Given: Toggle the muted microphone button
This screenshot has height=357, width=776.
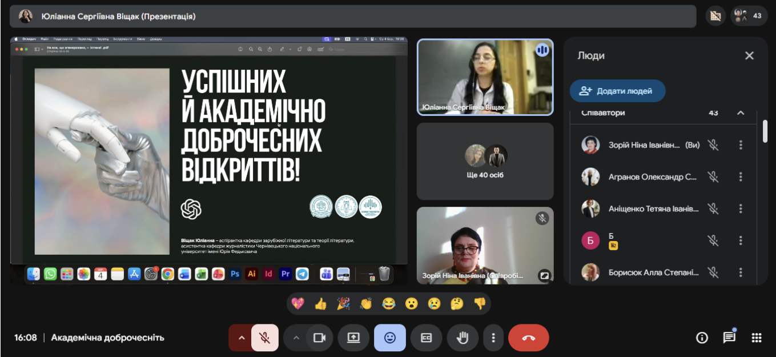Looking at the screenshot, I should coord(264,338).
